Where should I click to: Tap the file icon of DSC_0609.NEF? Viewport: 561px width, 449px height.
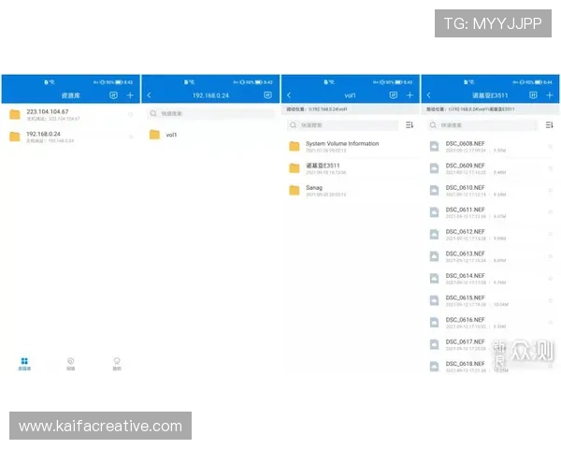coord(435,168)
